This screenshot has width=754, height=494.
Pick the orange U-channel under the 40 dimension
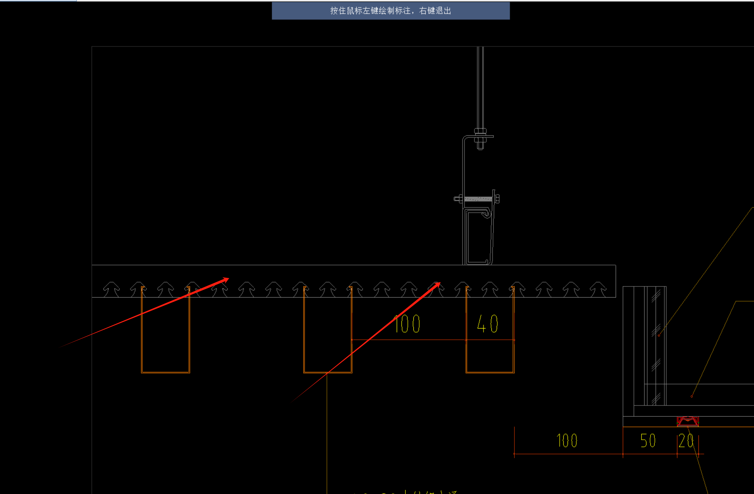490,330
